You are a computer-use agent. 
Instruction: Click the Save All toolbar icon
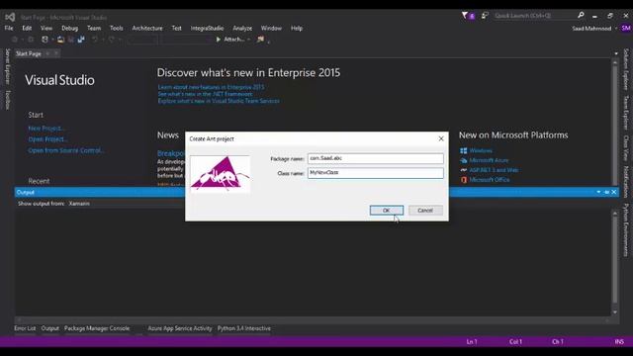[x=81, y=40]
